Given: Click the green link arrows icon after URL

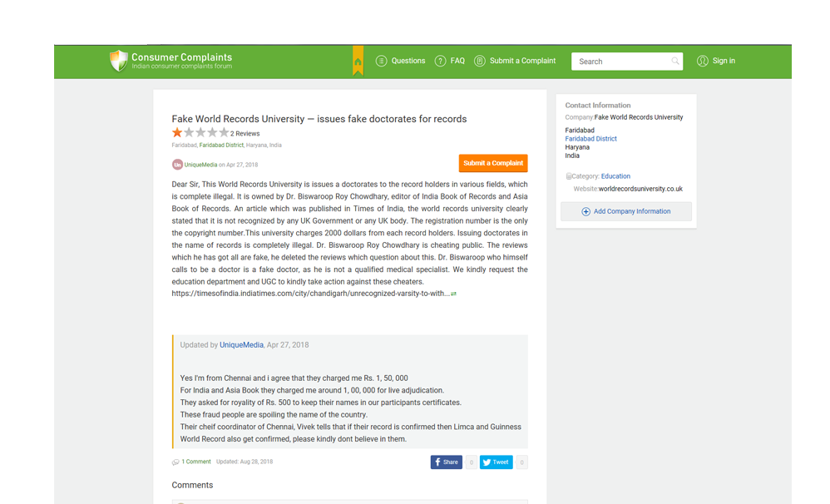Looking at the screenshot, I should click(x=453, y=294).
